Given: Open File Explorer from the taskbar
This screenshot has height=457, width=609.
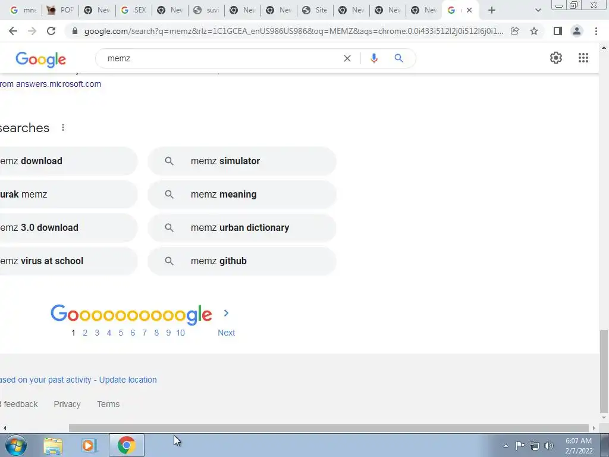Looking at the screenshot, I should [53, 446].
